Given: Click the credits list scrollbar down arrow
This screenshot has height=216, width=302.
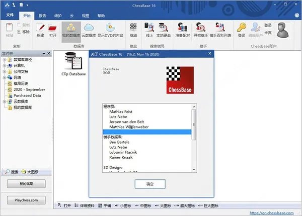Looking at the screenshot, I should point(194,171).
